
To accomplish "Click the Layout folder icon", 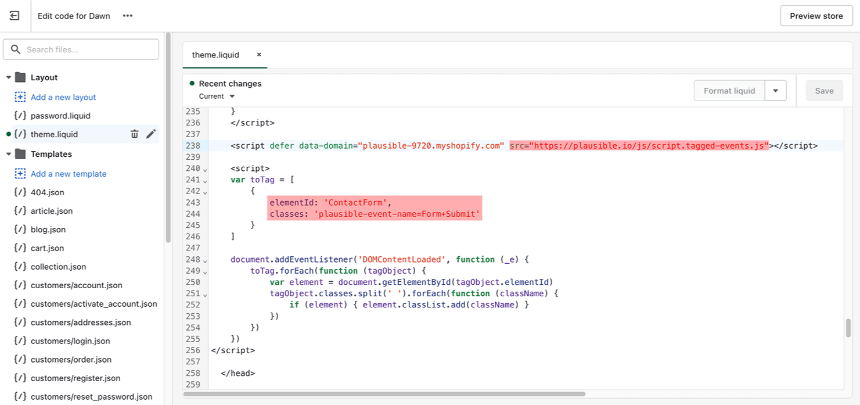I will coord(20,77).
